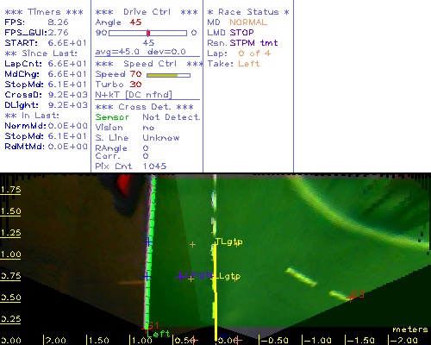The image size is (431, 345).
Task: Click the Lgtp marker label
Action: tap(229, 277)
